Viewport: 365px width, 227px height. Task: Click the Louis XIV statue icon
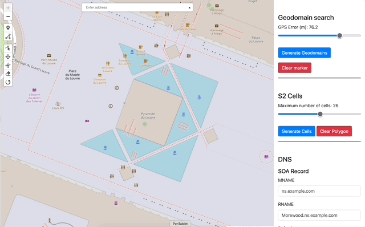pyautogui.click(x=58, y=104)
